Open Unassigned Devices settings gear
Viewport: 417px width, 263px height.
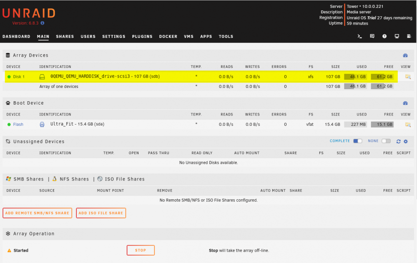[x=406, y=141]
